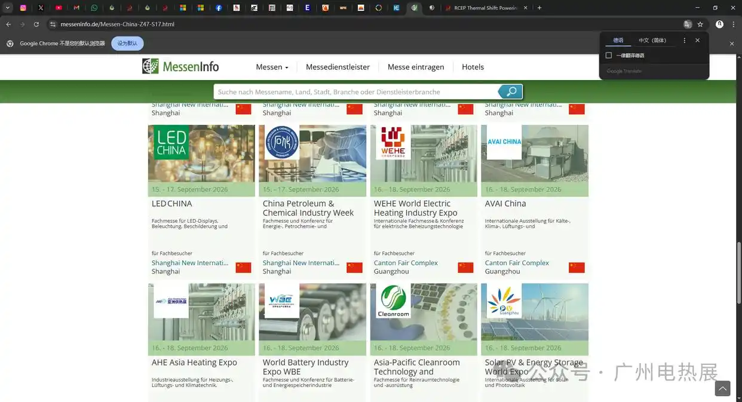This screenshot has height=402, width=742.
Task: Click the magnifier search button
Action: pyautogui.click(x=510, y=91)
